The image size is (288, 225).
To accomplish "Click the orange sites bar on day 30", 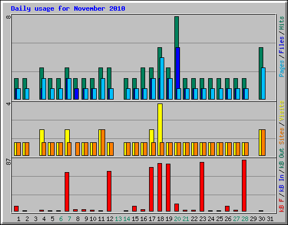I will click(263, 142).
